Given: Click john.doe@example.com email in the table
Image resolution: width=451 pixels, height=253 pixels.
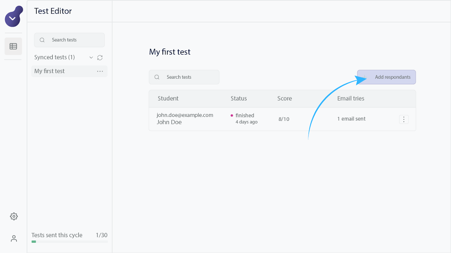Looking at the screenshot, I should click(185, 115).
